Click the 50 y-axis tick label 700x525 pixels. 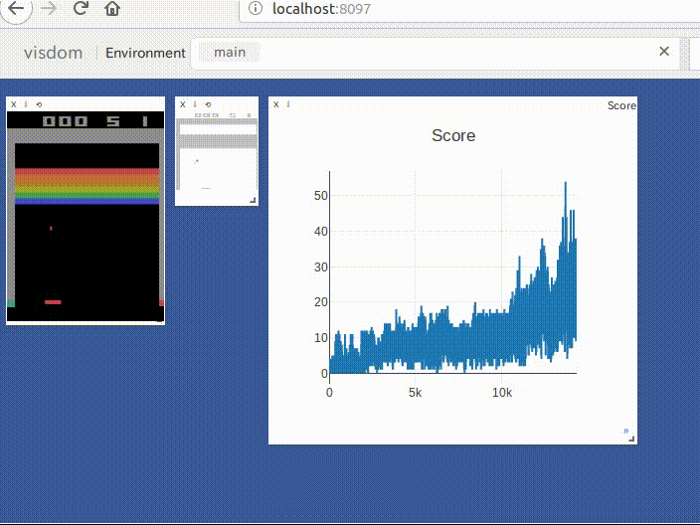[x=321, y=196]
